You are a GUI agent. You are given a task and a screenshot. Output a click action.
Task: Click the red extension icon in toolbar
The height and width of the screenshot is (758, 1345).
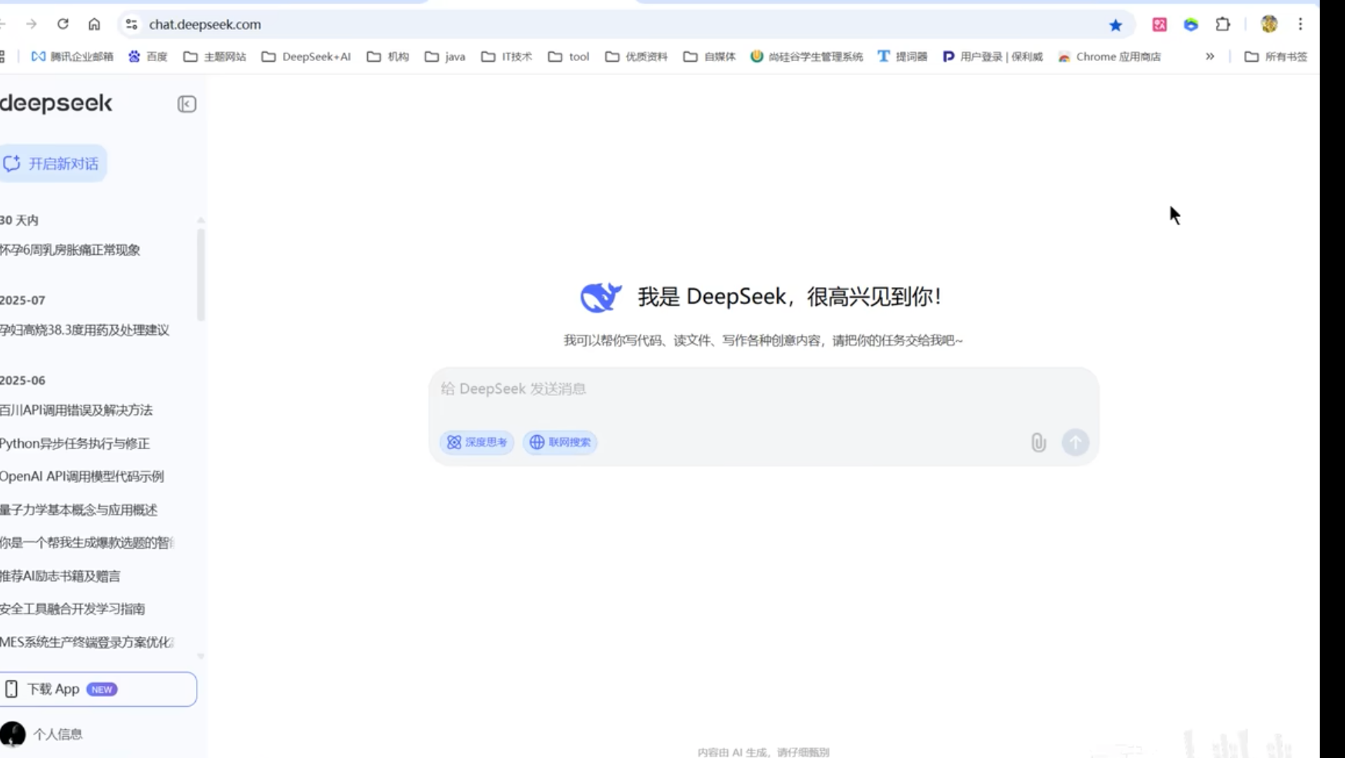1160,25
